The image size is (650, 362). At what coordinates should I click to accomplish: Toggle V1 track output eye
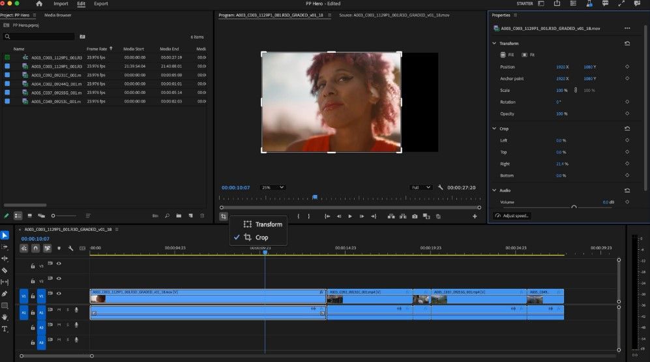pos(59,293)
